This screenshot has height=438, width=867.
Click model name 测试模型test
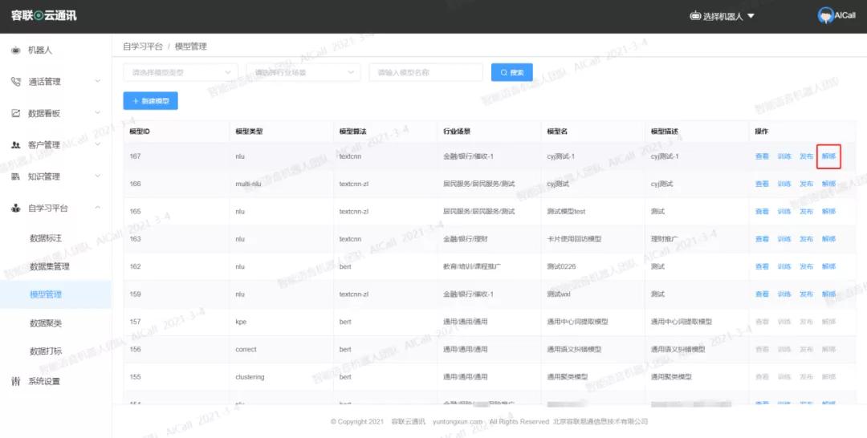[x=566, y=212]
